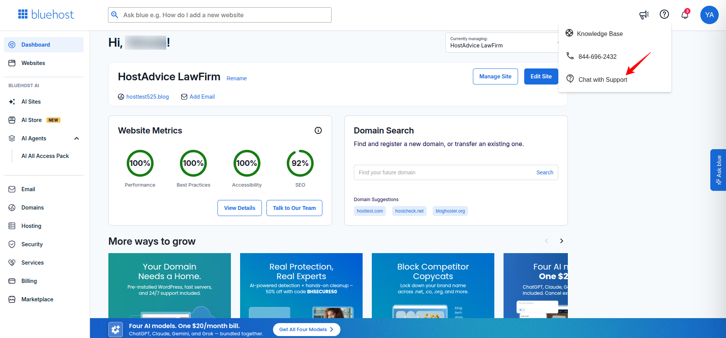The height and width of the screenshot is (338, 726).
Task: Click the gear icon in the bottom banner
Action: pos(116,330)
